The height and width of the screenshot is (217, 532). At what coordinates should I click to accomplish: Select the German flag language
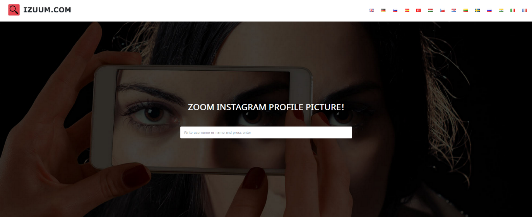tap(383, 10)
